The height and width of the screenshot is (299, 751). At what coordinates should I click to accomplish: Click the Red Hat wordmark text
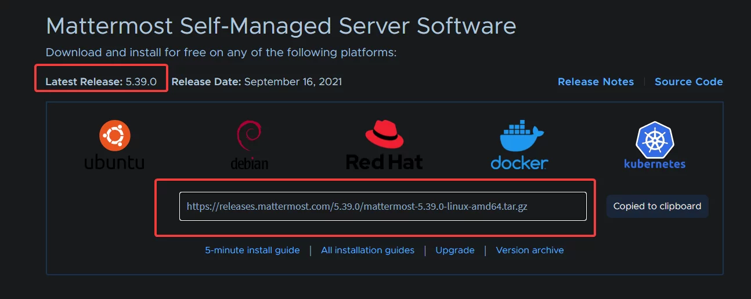384,161
